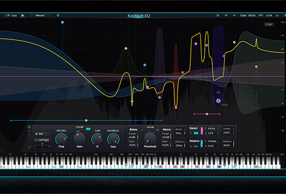Click the Relative F. 159.5Hz value

pos(211,142)
